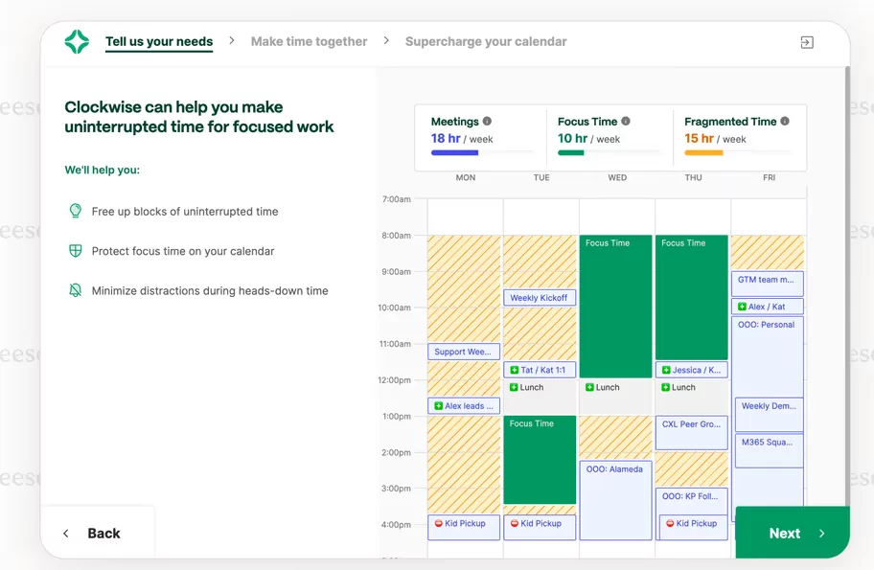Click the Meetings info icon

click(x=487, y=121)
